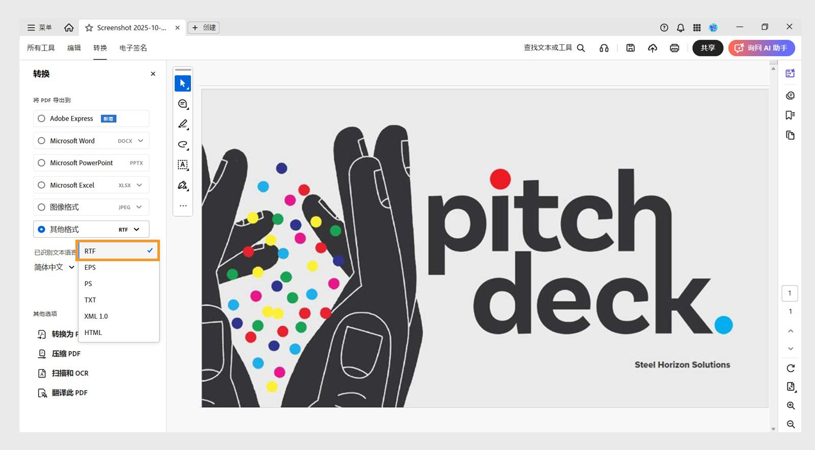Screen dimensions: 815x450
Task: Switch to the 电子签名 tab
Action: (133, 48)
